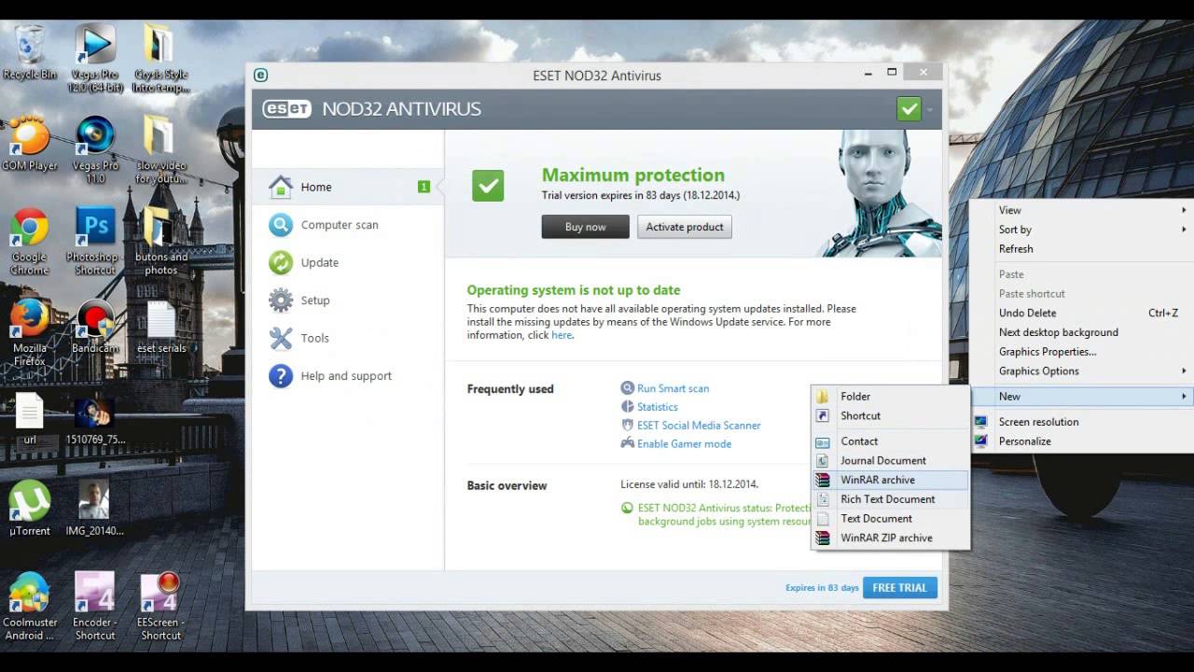Create a new Text Document
Viewport: 1194px width, 672px height.
[x=891, y=519]
